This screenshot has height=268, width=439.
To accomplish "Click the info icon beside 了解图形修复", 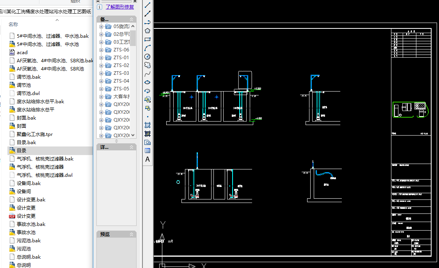I will (100, 7).
